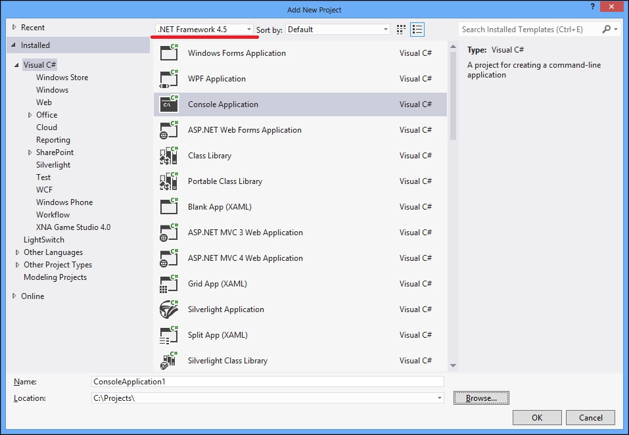Open the Location path dropdown
629x435 pixels.
[x=439, y=398]
